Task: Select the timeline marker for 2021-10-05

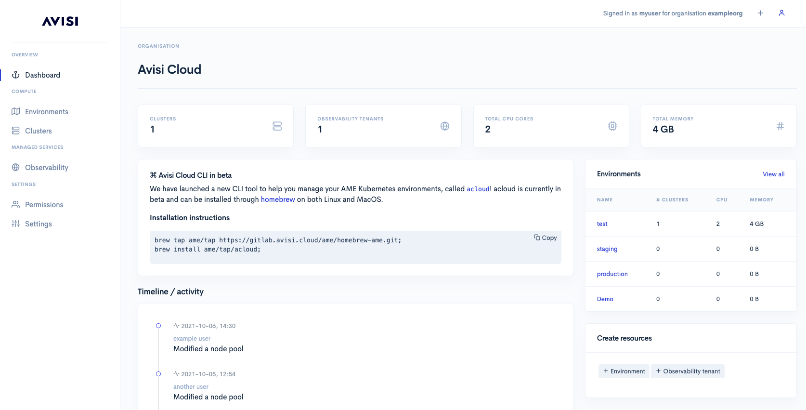Action: tap(158, 374)
